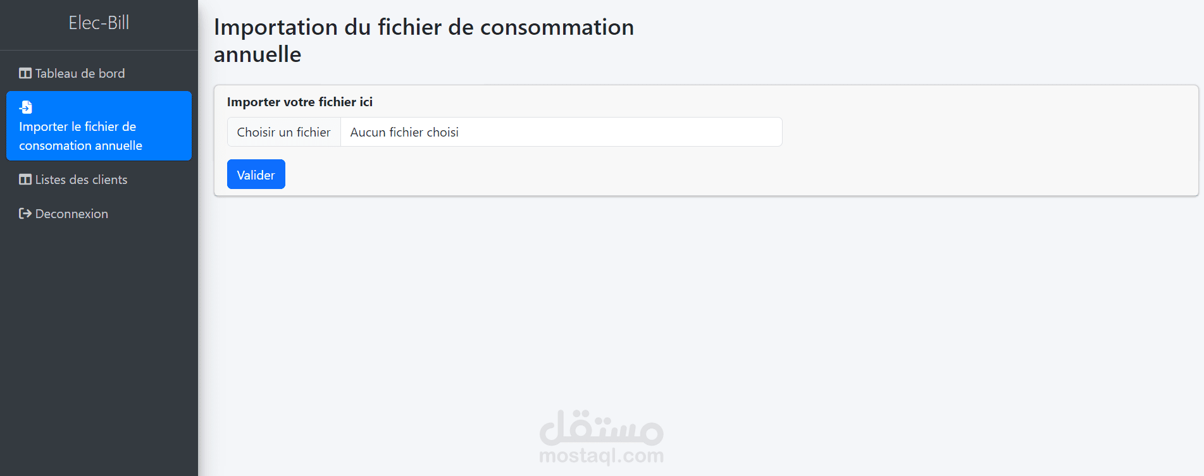Go to Listes des clients

81,180
